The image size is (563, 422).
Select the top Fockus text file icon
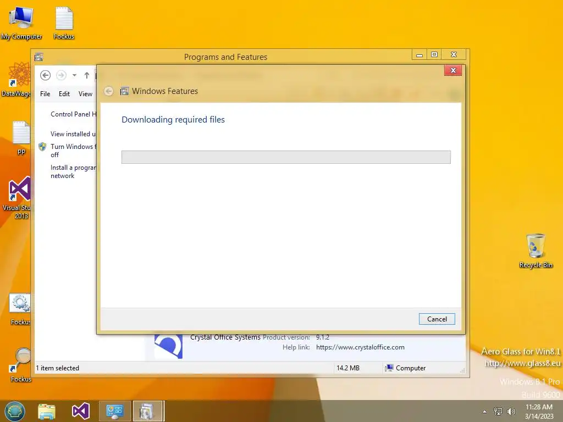pyautogui.click(x=64, y=23)
